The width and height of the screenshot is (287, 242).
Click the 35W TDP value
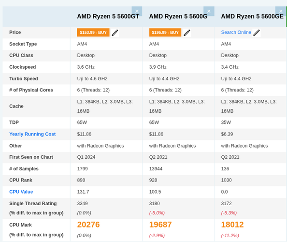point(226,122)
